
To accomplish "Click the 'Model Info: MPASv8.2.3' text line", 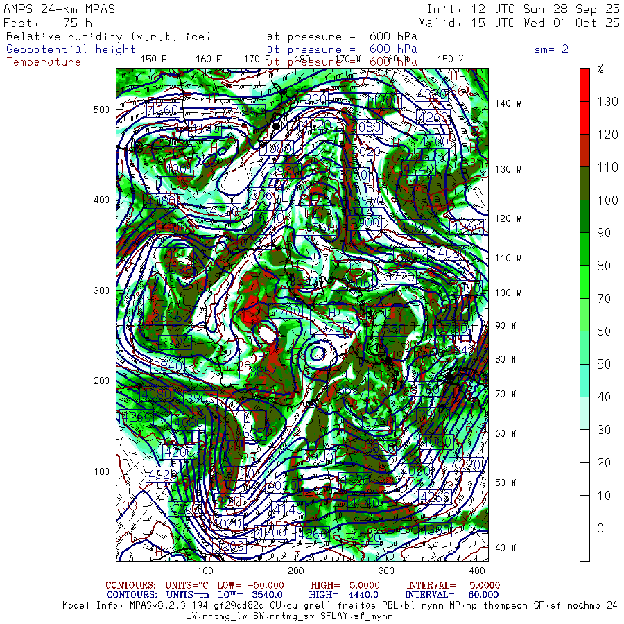I will coord(340,606).
